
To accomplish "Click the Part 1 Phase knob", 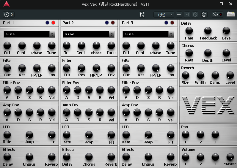I will pos(37,45).
